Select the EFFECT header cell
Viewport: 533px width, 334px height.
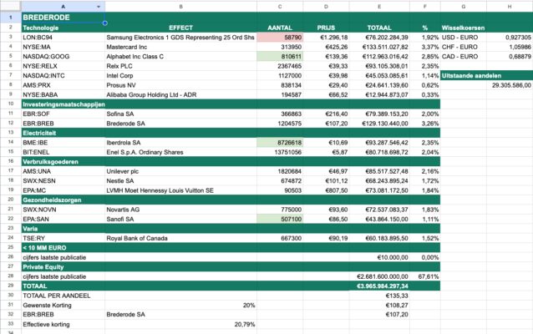tap(180, 28)
